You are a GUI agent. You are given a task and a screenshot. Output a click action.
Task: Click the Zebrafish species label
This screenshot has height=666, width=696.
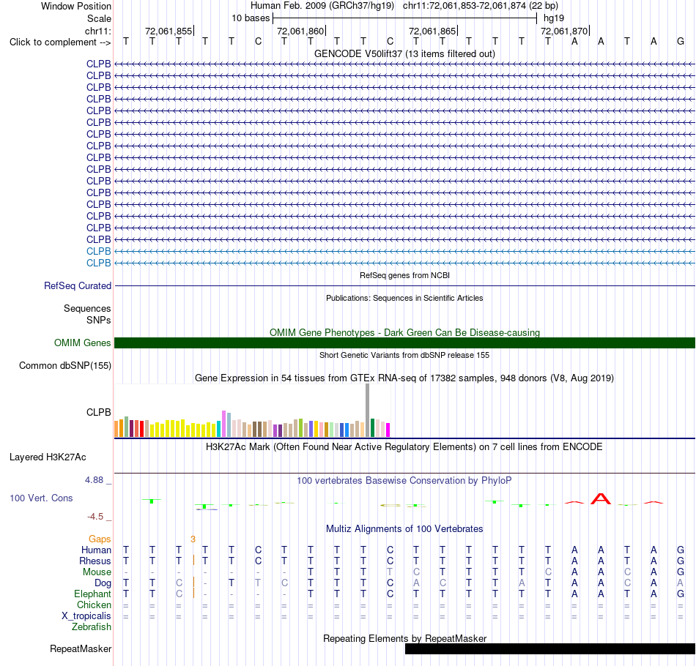(92, 626)
